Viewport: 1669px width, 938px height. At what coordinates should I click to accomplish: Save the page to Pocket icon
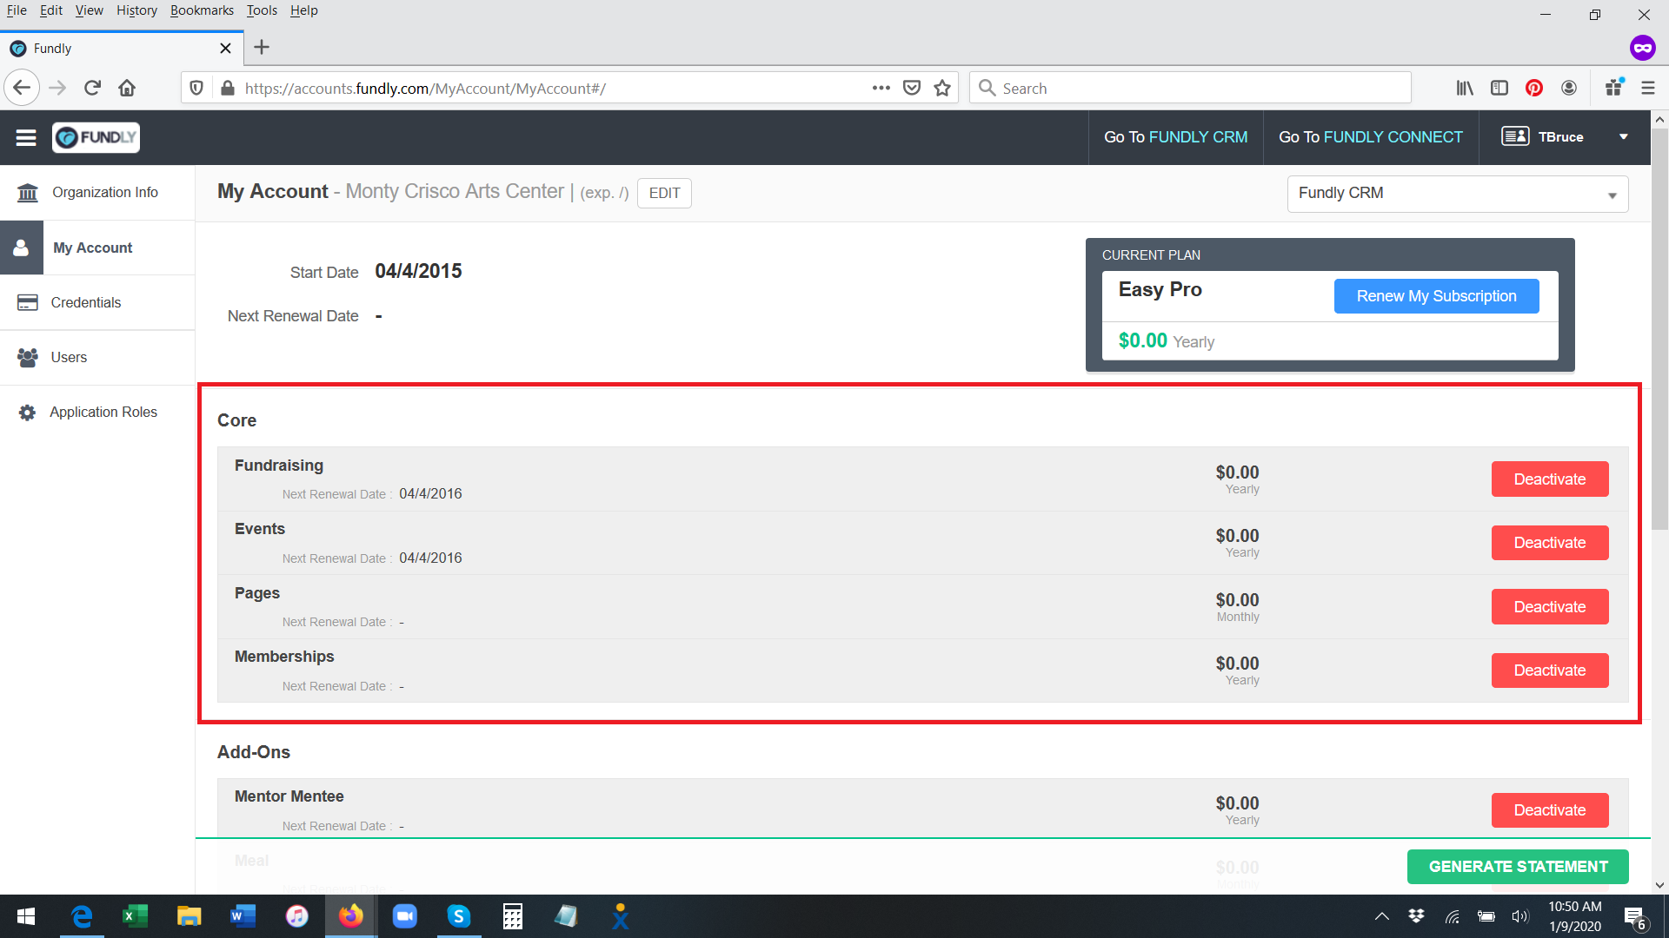(912, 88)
